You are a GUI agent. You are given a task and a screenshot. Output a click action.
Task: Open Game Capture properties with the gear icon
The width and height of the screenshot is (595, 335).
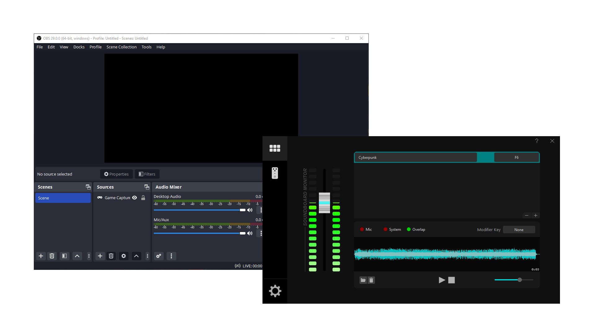[123, 256]
